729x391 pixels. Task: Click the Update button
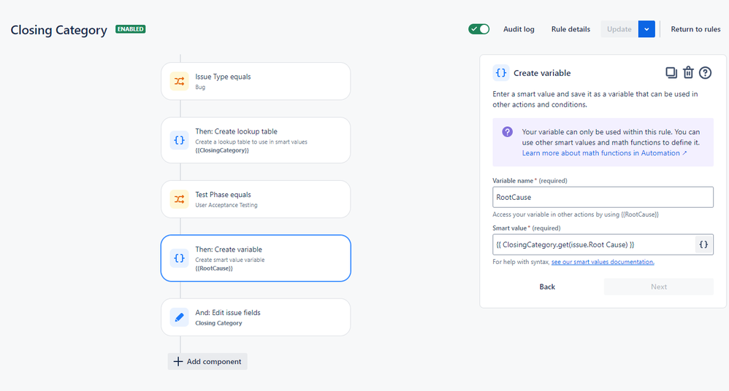tap(619, 29)
